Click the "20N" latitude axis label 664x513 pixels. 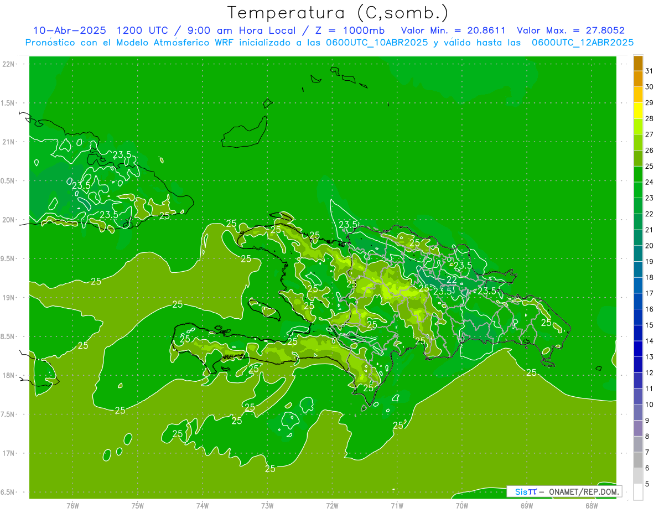(9, 220)
